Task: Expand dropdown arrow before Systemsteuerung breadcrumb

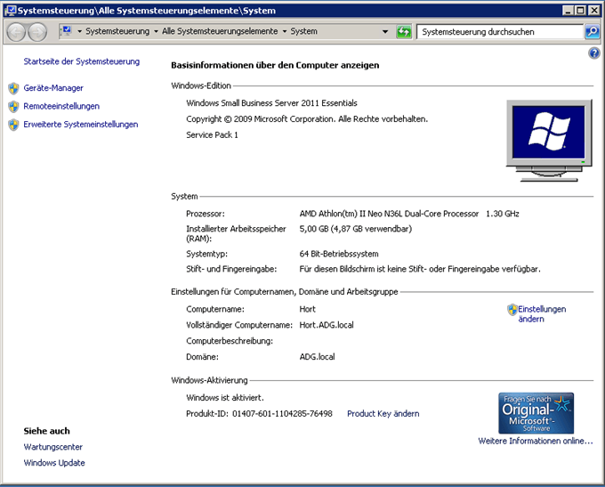Action: pyautogui.click(x=79, y=31)
